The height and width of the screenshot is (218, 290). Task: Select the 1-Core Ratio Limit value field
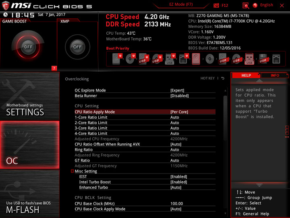[x=174, y=117]
